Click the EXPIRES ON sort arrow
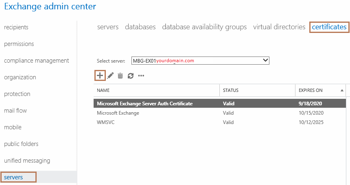 point(342,90)
